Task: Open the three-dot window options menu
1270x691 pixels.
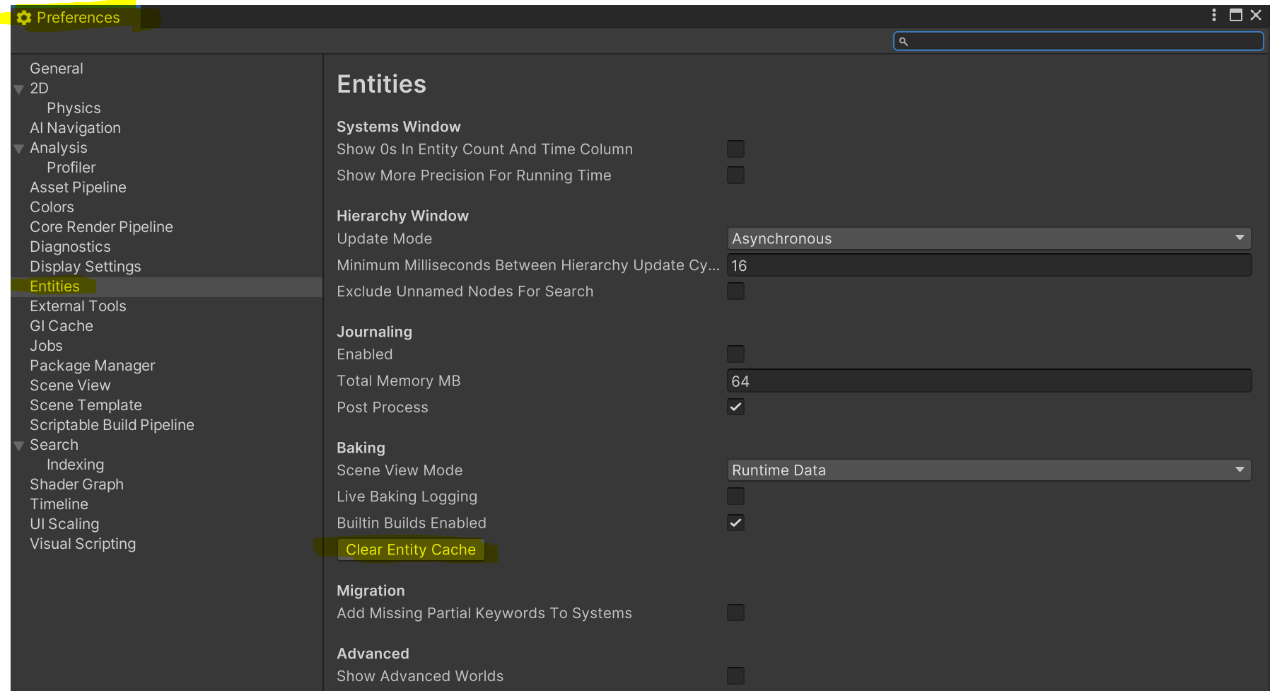Action: 1214,15
